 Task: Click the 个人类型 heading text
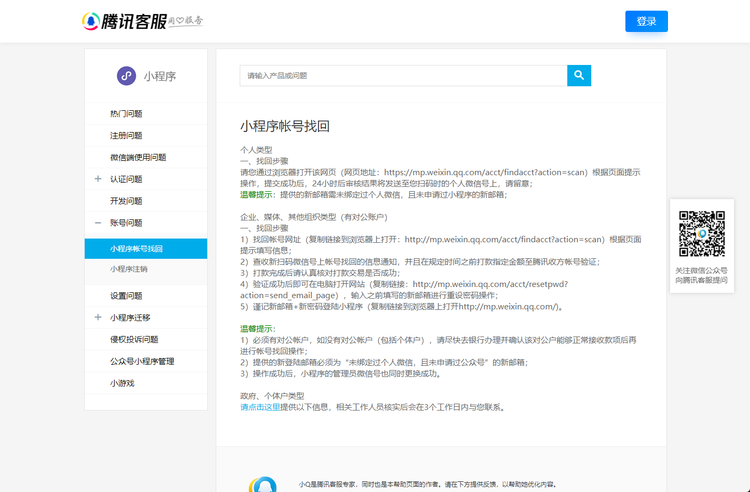click(256, 150)
